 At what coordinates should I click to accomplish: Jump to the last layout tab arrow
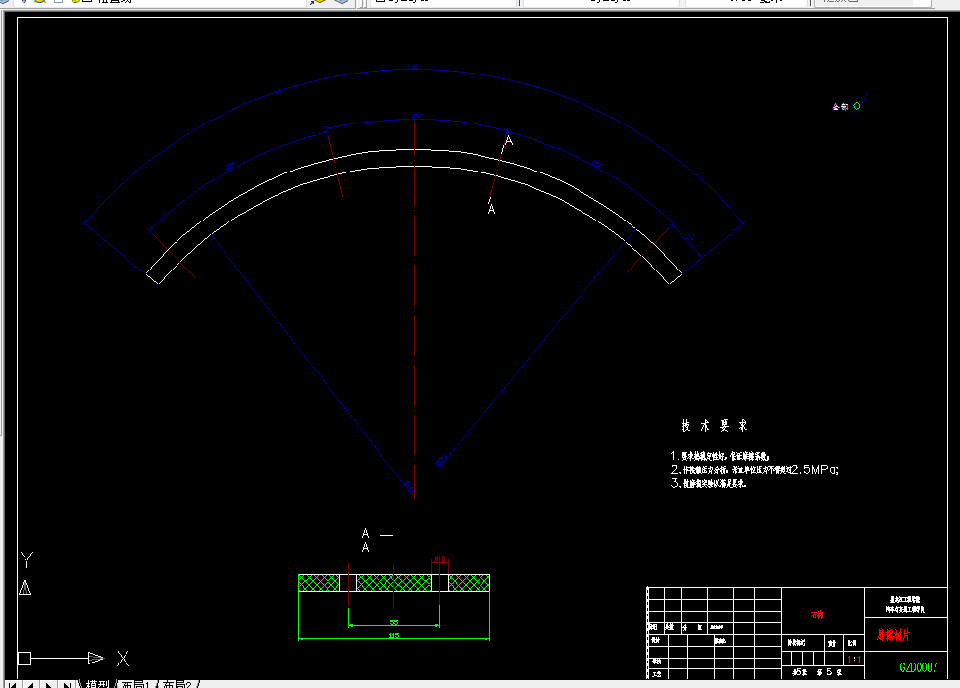pos(66,684)
